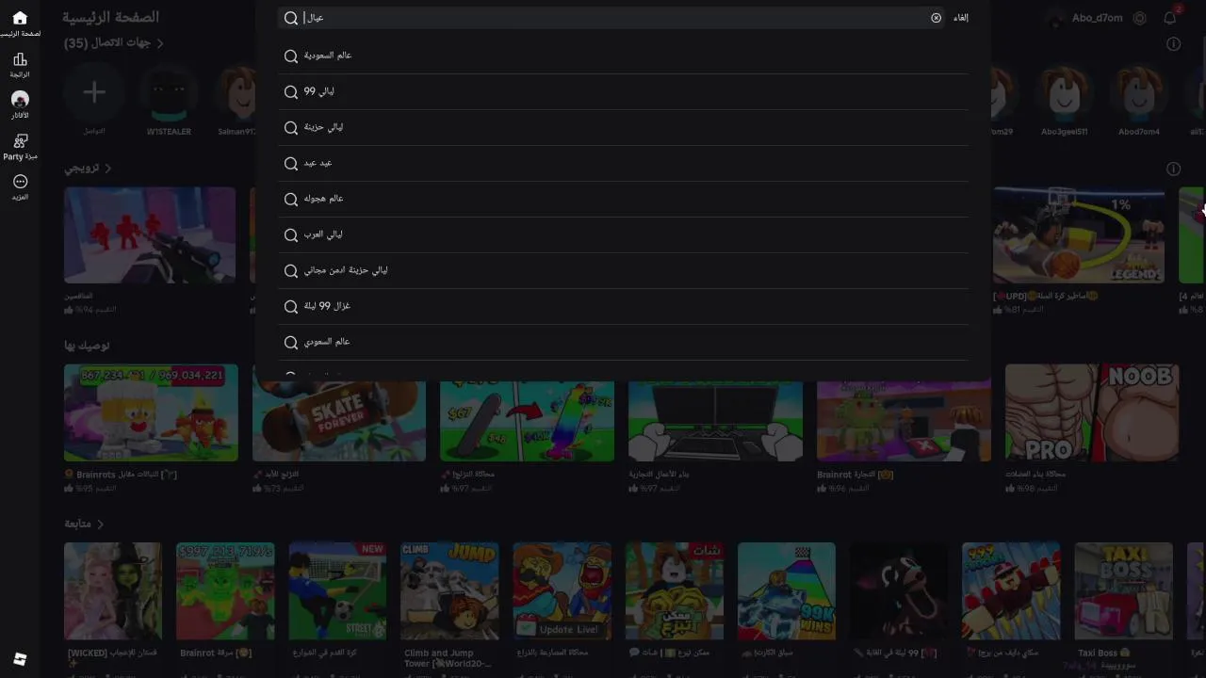
Task: Cancel search with إلغاء button
Action: tap(961, 18)
